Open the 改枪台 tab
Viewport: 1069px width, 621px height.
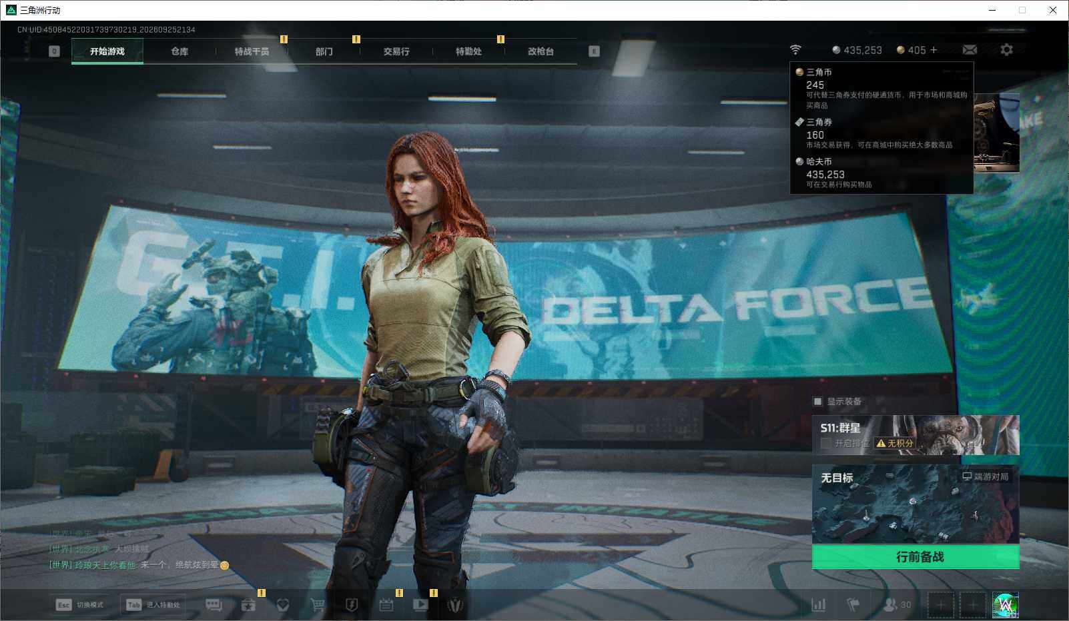pyautogui.click(x=541, y=51)
